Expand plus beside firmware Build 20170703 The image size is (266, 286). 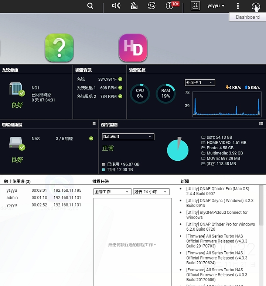click(x=181, y=236)
